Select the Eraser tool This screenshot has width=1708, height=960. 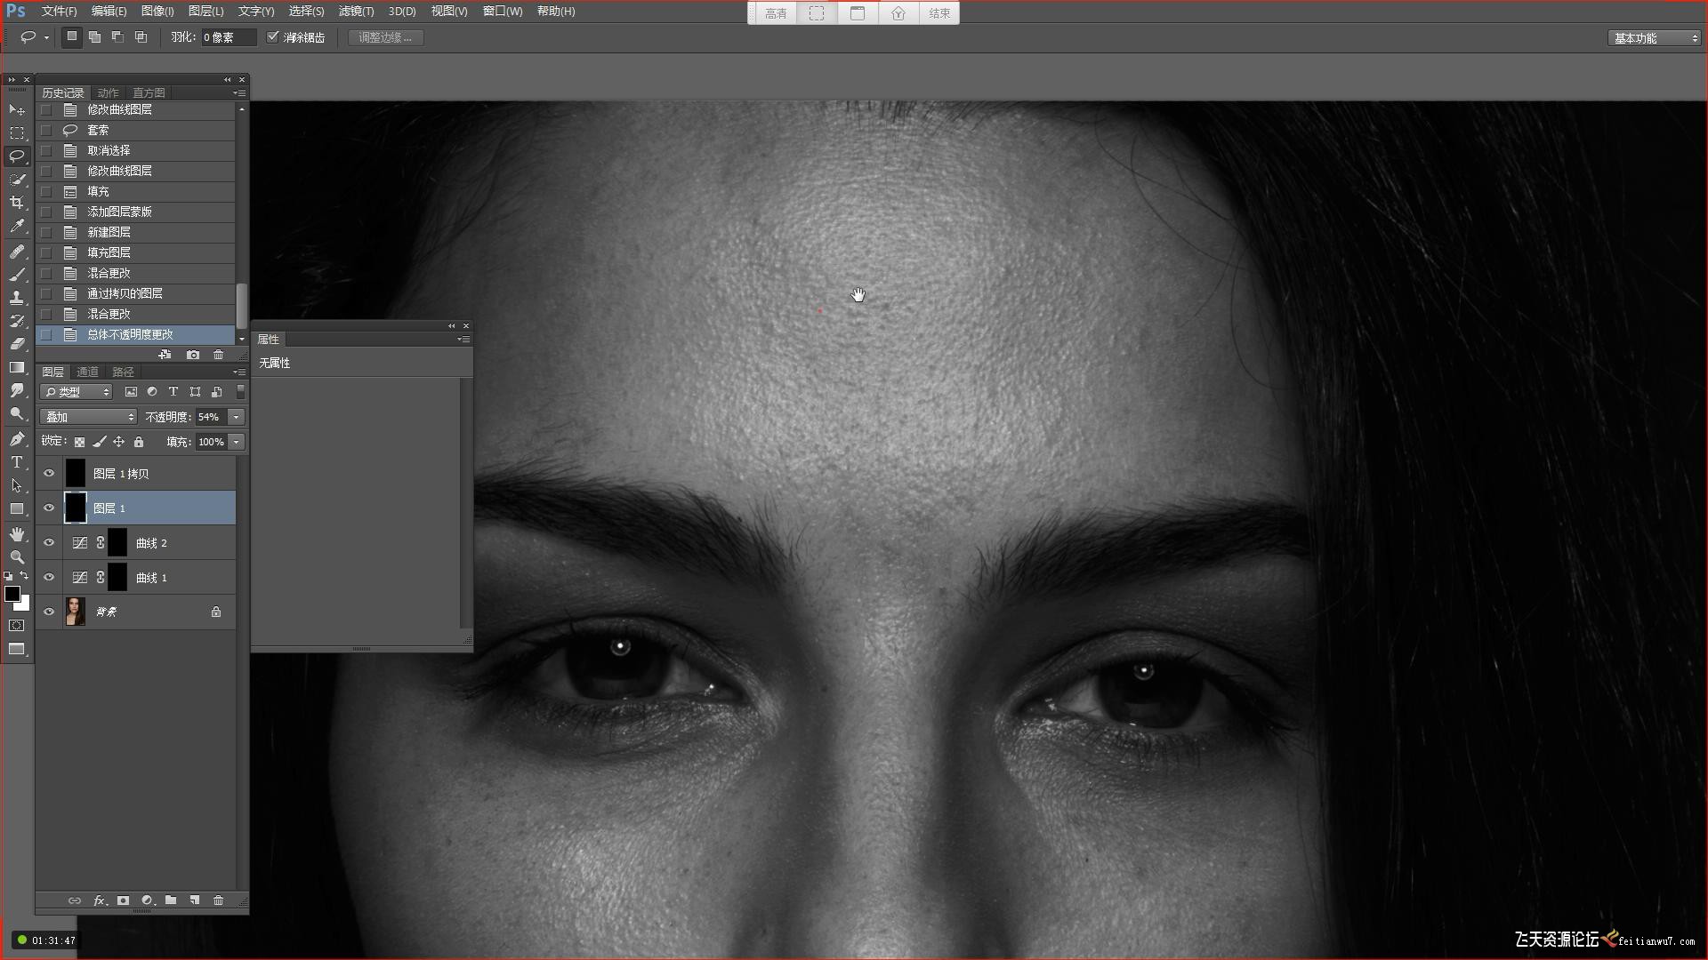click(x=17, y=344)
